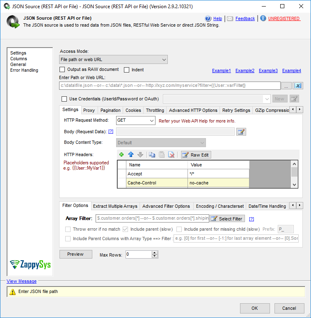Screen dimensions: 311x318
Task: Open the Example3 link
Action: click(268, 70)
